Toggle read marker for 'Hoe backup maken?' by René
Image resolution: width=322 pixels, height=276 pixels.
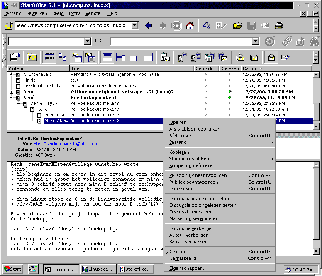pyautogui.click(x=230, y=98)
